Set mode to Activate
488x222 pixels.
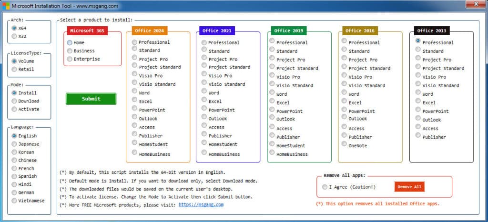click(14, 109)
